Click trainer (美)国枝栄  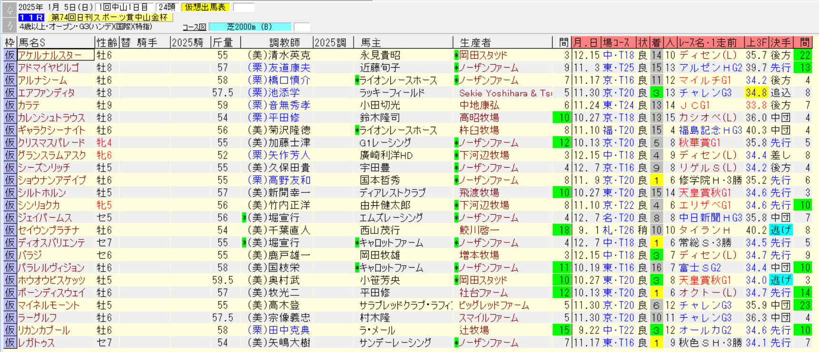point(274,268)
